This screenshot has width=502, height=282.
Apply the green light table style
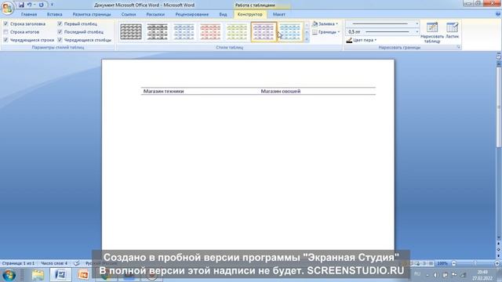pyautogui.click(x=237, y=32)
